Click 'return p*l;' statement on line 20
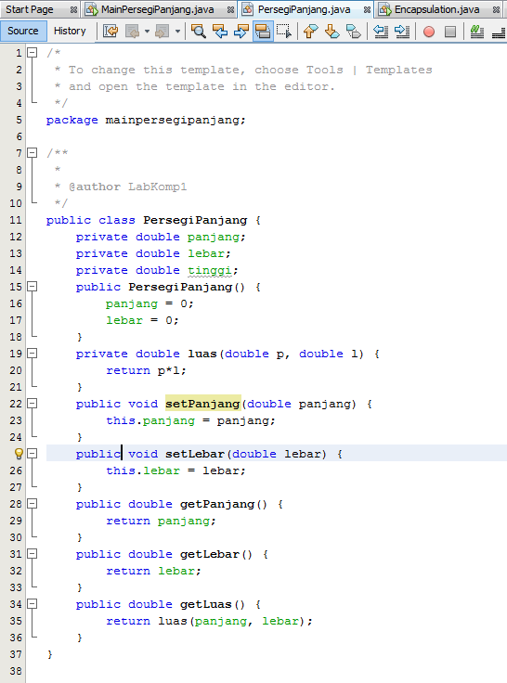 pos(146,370)
